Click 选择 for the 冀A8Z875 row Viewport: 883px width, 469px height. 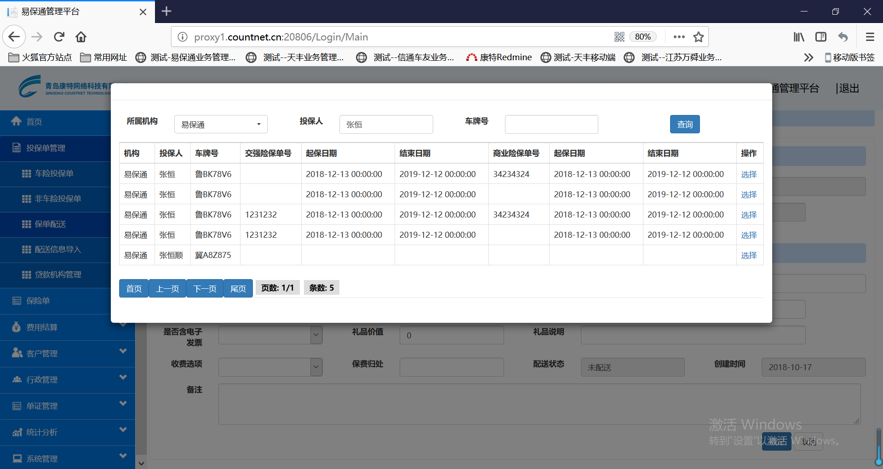(x=748, y=255)
